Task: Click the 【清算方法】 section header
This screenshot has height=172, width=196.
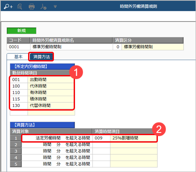Action: pyautogui.click(x=43, y=125)
